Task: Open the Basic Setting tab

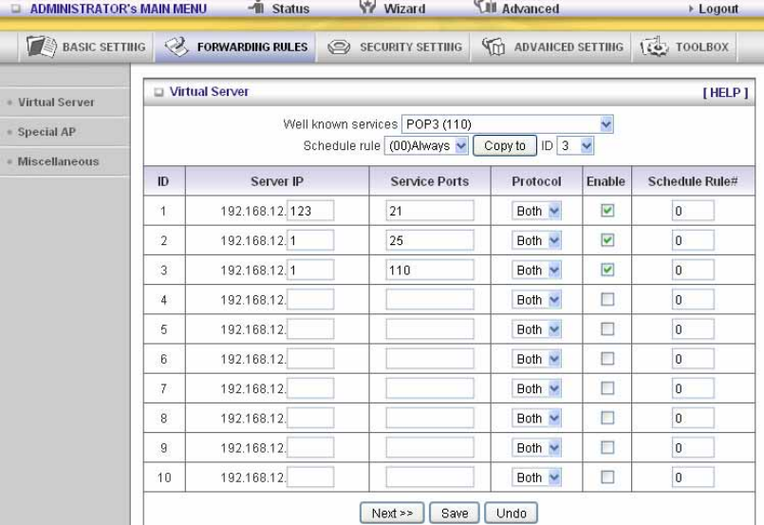Action: click(85, 47)
